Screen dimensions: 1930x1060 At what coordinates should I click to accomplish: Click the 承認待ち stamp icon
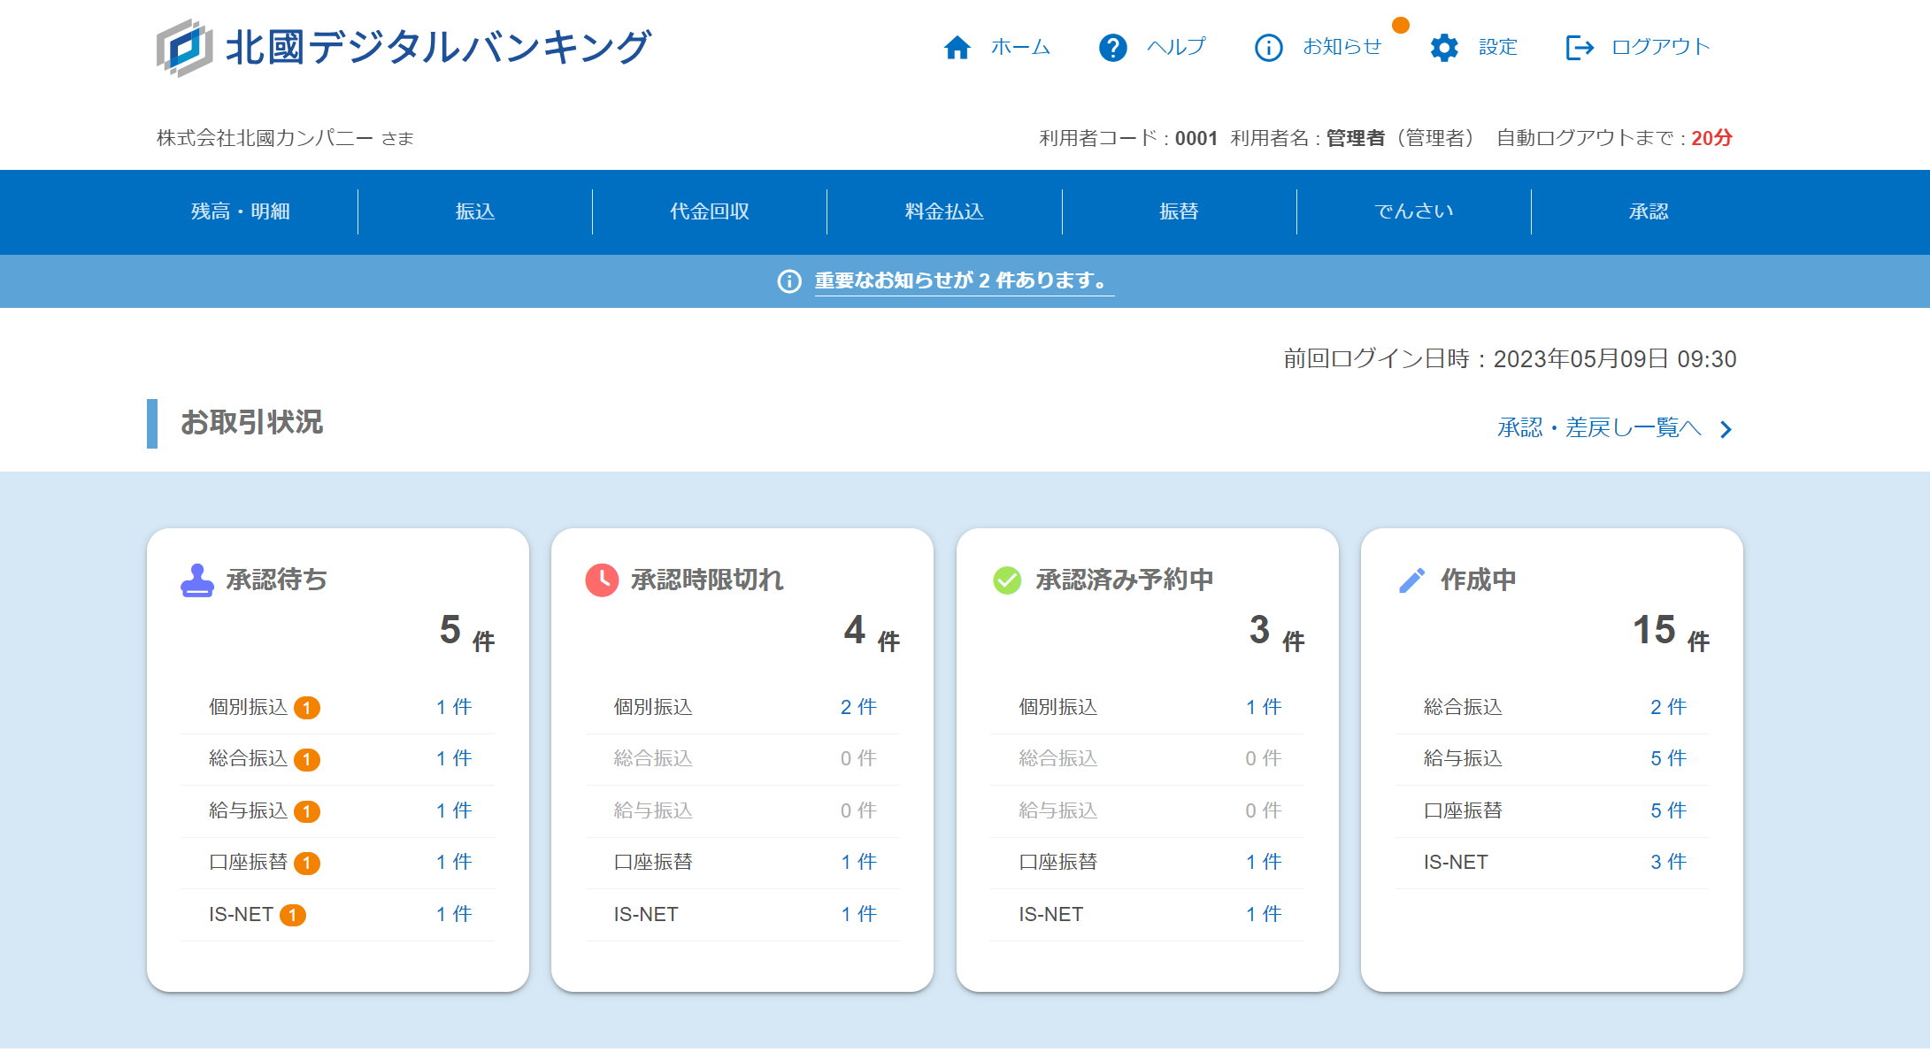[197, 580]
